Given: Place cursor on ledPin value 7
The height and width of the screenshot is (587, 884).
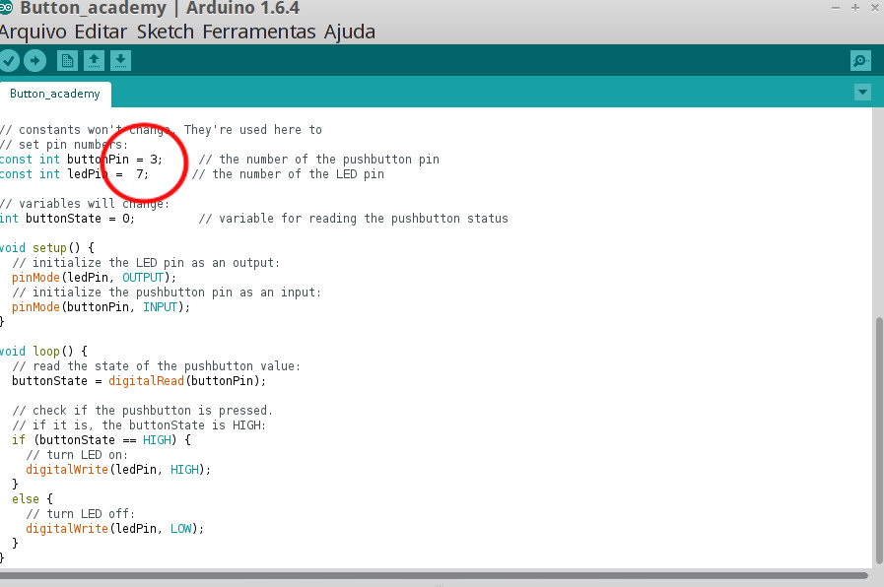Looking at the screenshot, I should point(139,174).
